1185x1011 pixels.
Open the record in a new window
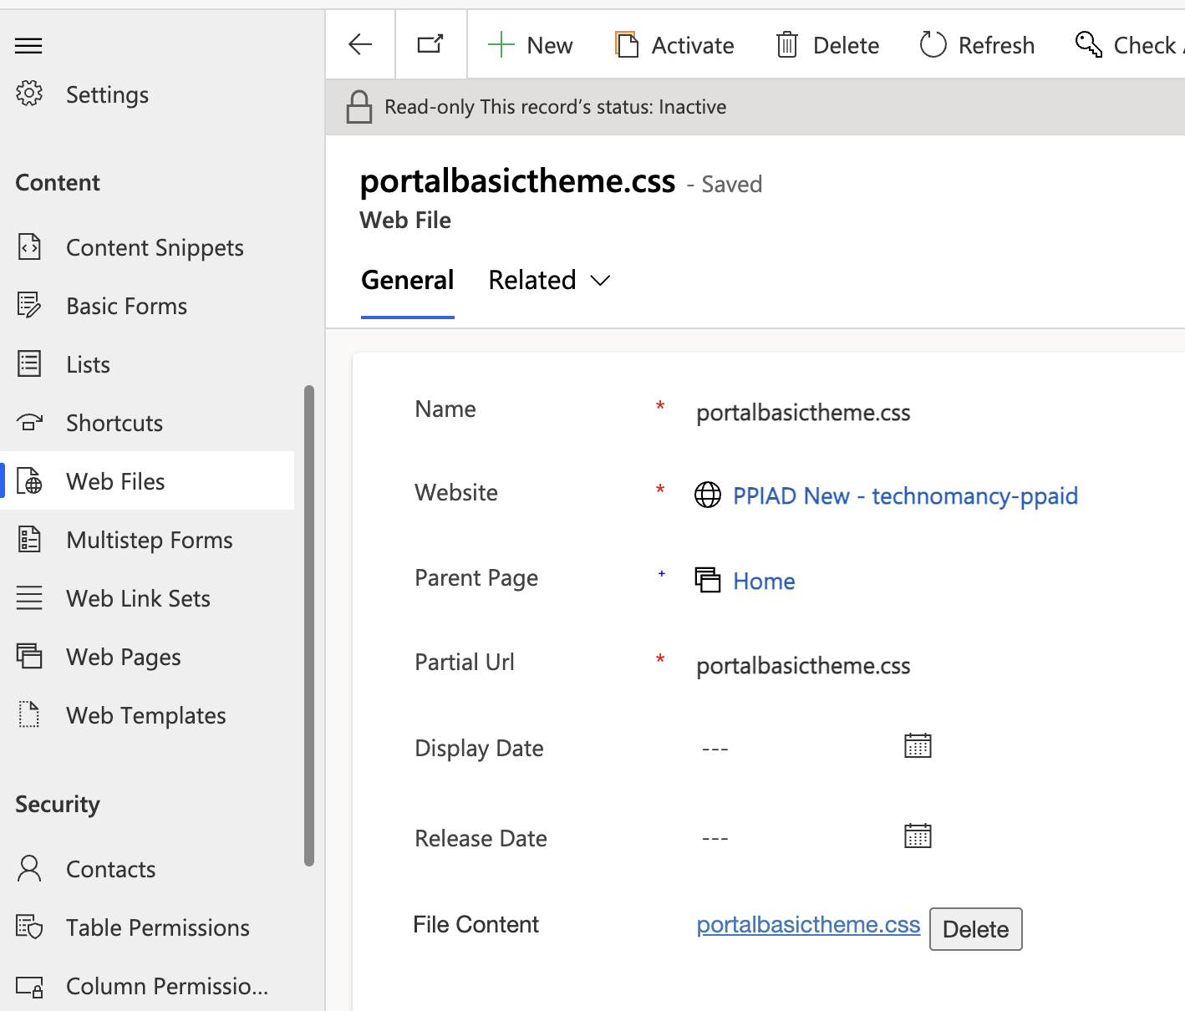click(430, 44)
